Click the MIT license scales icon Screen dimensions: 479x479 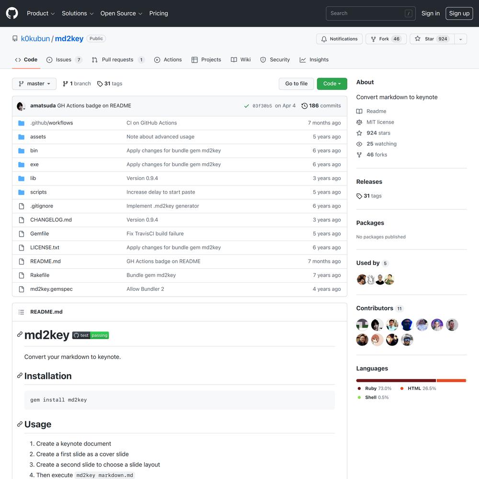point(359,122)
